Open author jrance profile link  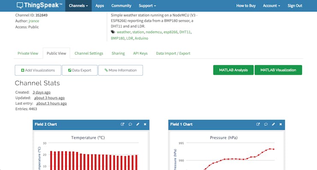point(34,21)
